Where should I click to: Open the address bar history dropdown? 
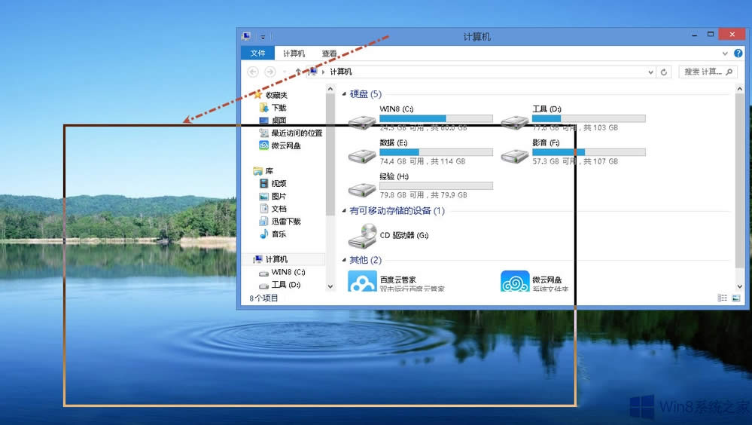click(x=651, y=72)
